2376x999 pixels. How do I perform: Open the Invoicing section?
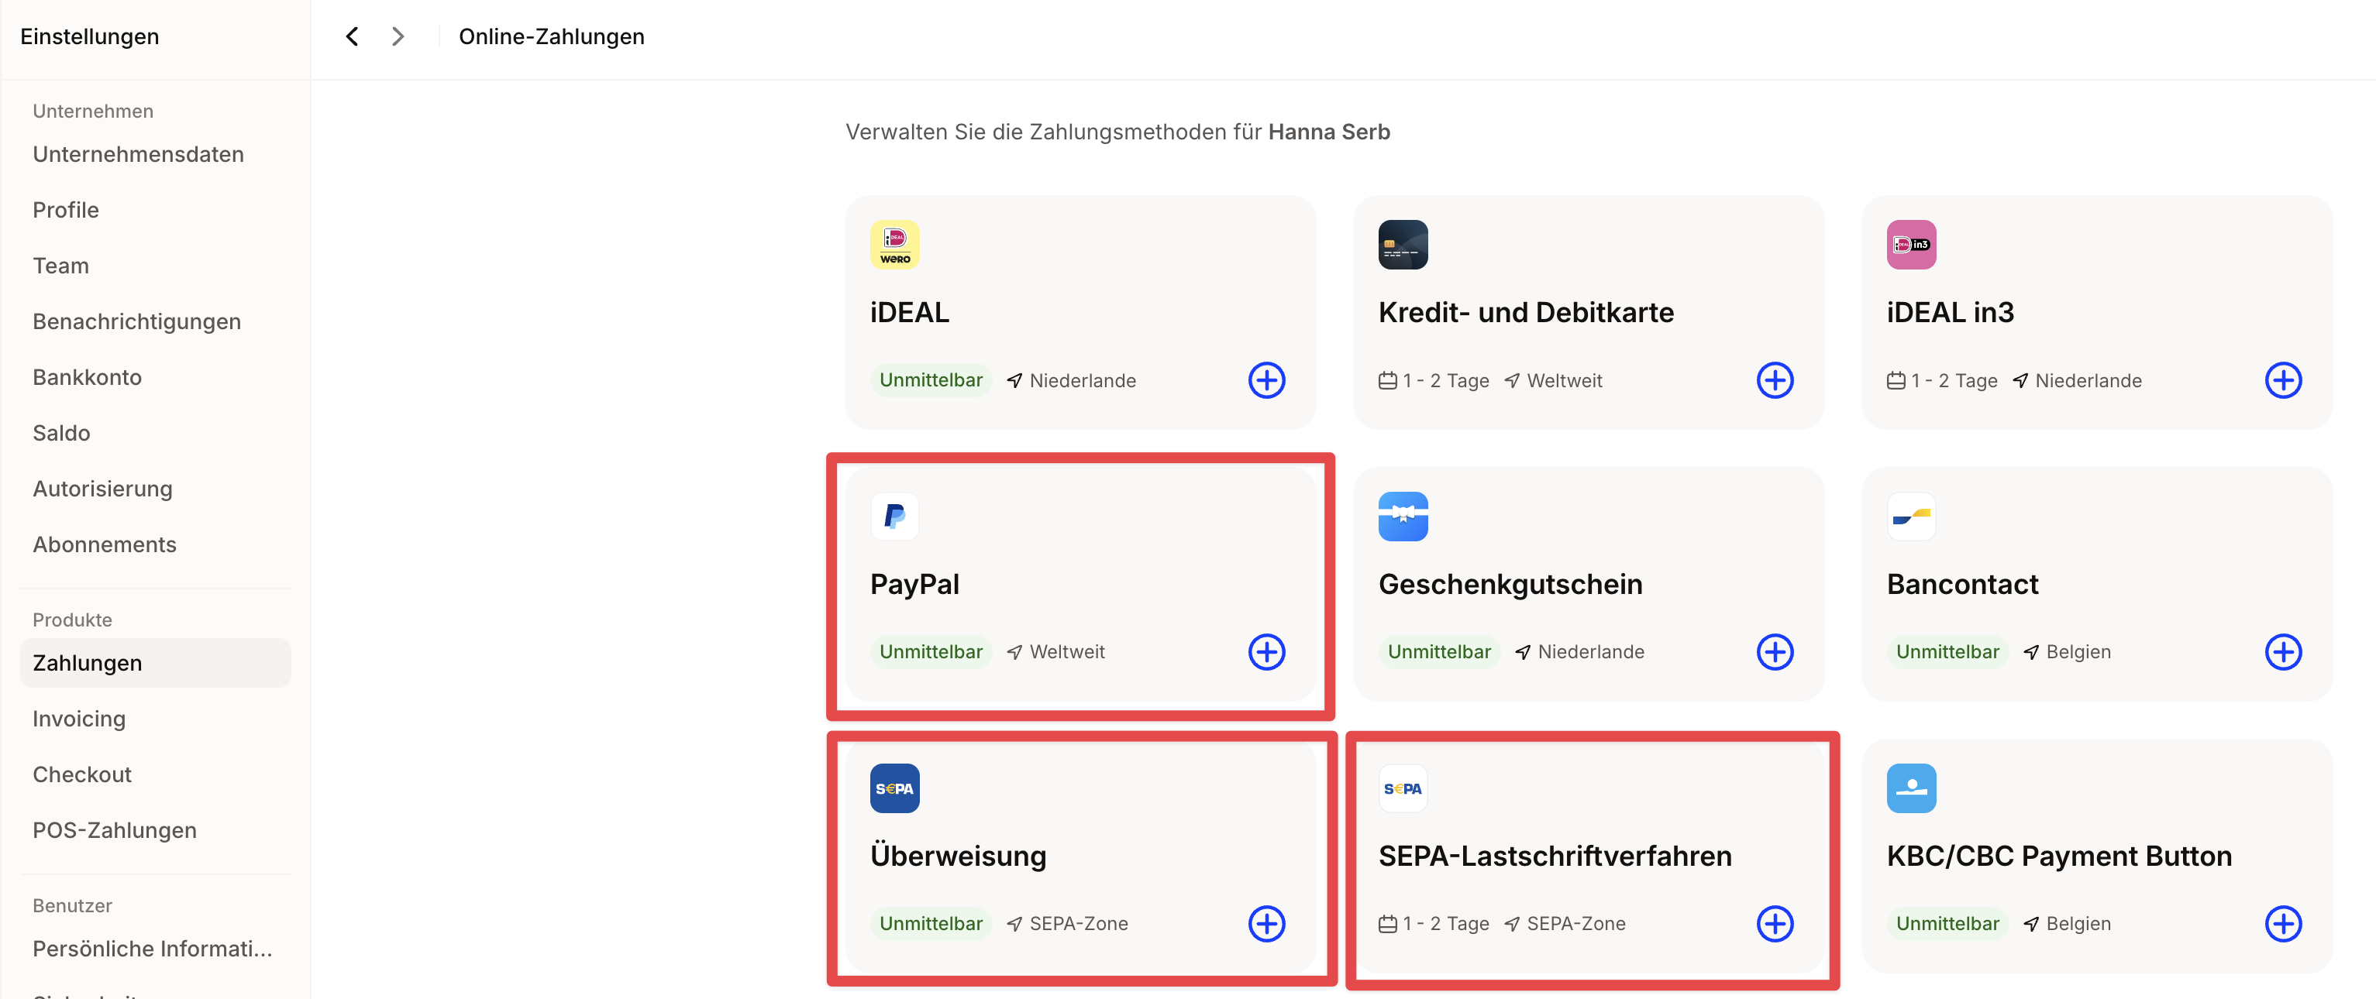click(x=78, y=719)
